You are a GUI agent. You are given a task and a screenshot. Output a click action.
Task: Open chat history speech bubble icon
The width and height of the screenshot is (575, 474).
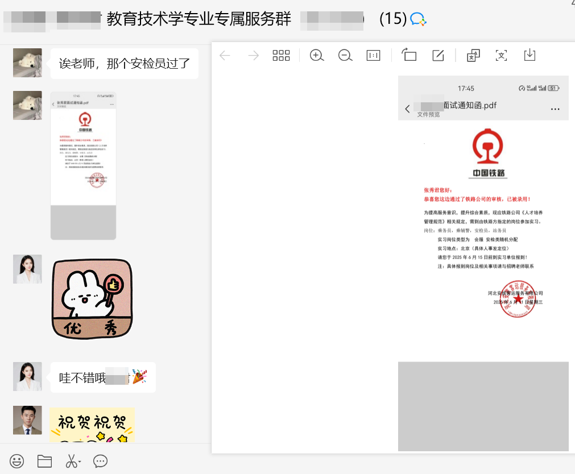click(100, 461)
